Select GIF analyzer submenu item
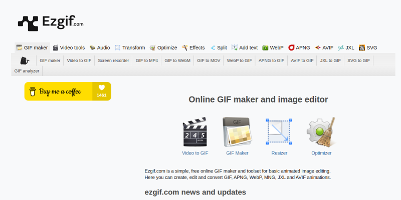 [27, 71]
